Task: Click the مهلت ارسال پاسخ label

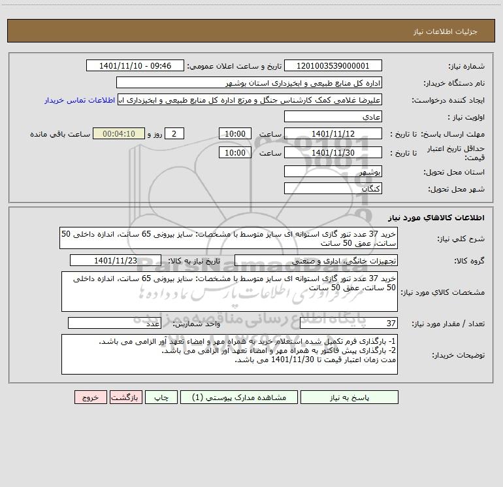Action: tap(453, 134)
